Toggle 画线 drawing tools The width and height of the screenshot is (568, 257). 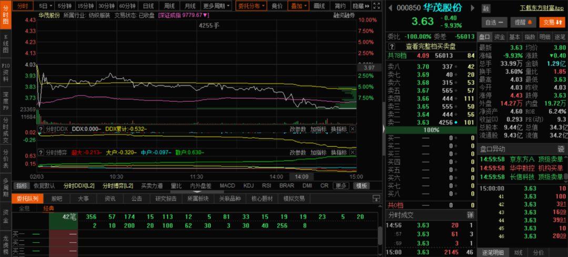click(x=320, y=6)
